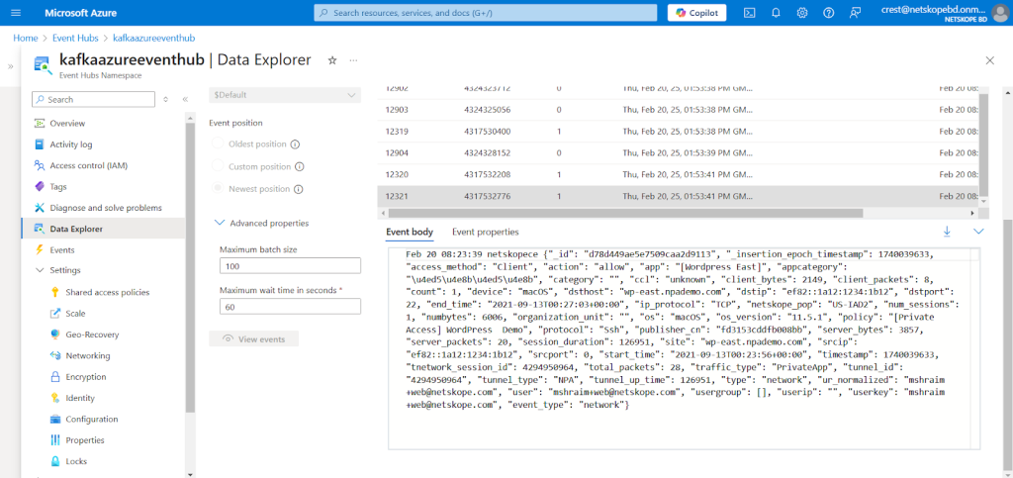1013x478 pixels.
Task: Open the Azure portal hamburger menu
Action: coord(16,13)
